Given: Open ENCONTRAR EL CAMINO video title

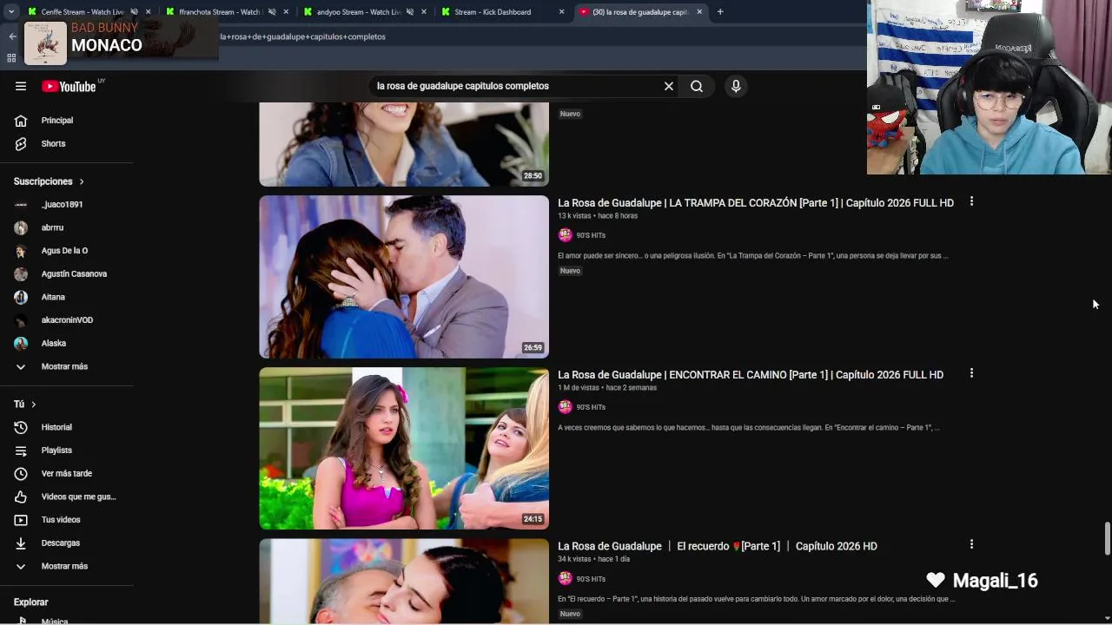Looking at the screenshot, I should click(751, 375).
